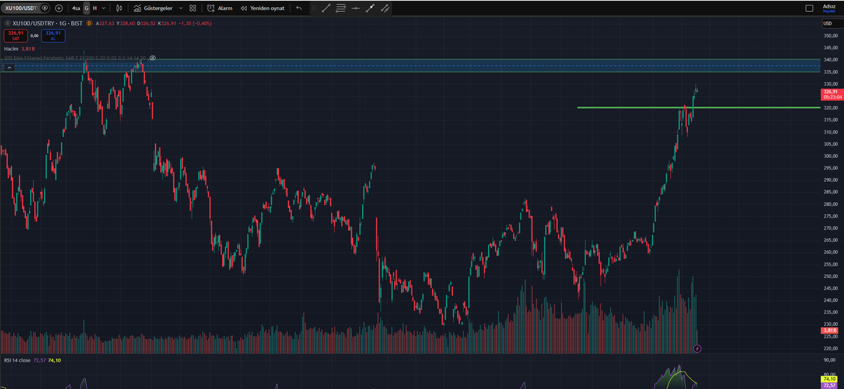Image resolution: width=844 pixels, height=389 pixels.
Task: Select the G daily timeframe
Action: (87, 8)
